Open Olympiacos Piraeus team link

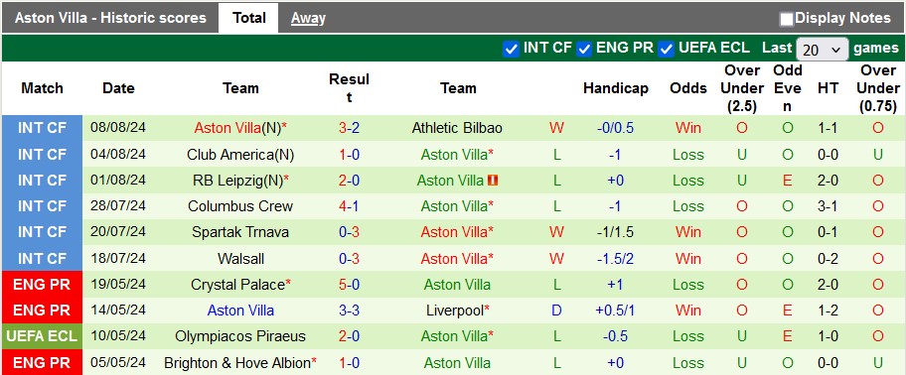click(x=240, y=336)
